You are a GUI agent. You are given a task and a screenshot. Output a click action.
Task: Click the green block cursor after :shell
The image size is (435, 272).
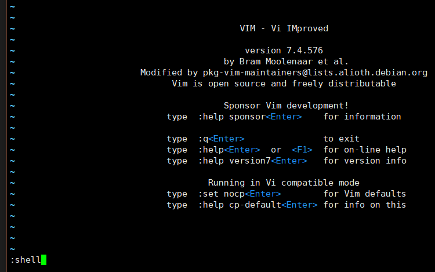(43, 260)
